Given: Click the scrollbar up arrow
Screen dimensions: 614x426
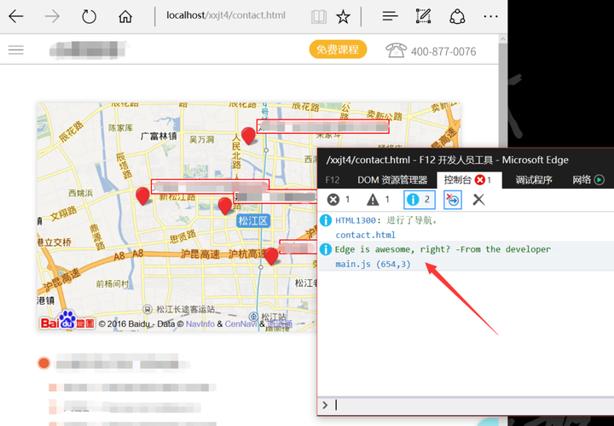Looking at the screenshot, I should point(503,39).
